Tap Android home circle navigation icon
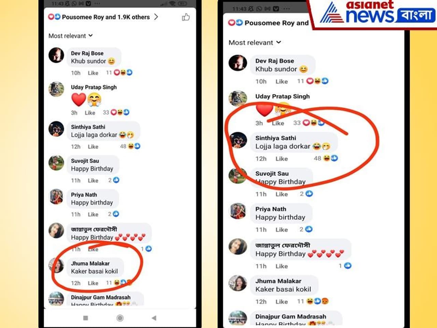 120,318
